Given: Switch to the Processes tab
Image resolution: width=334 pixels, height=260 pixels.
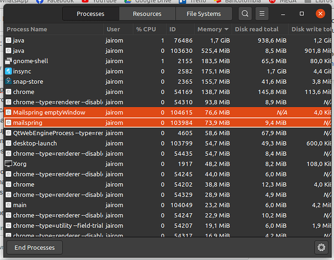Looking at the screenshot, I should click(x=91, y=14).
